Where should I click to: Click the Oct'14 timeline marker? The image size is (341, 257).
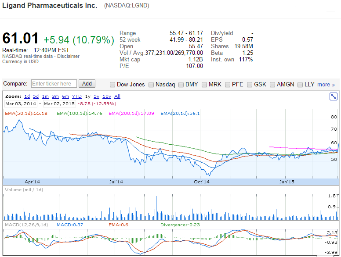pos(202,182)
